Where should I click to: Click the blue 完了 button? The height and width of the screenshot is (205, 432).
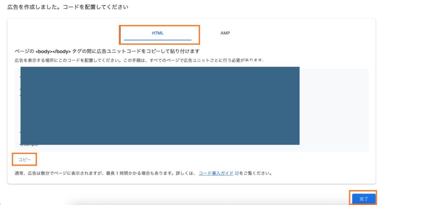(363, 199)
